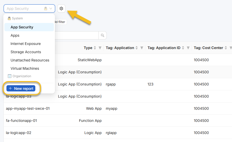Sort the Tag: Application ID column
The height and width of the screenshot is (142, 232).
point(183,48)
